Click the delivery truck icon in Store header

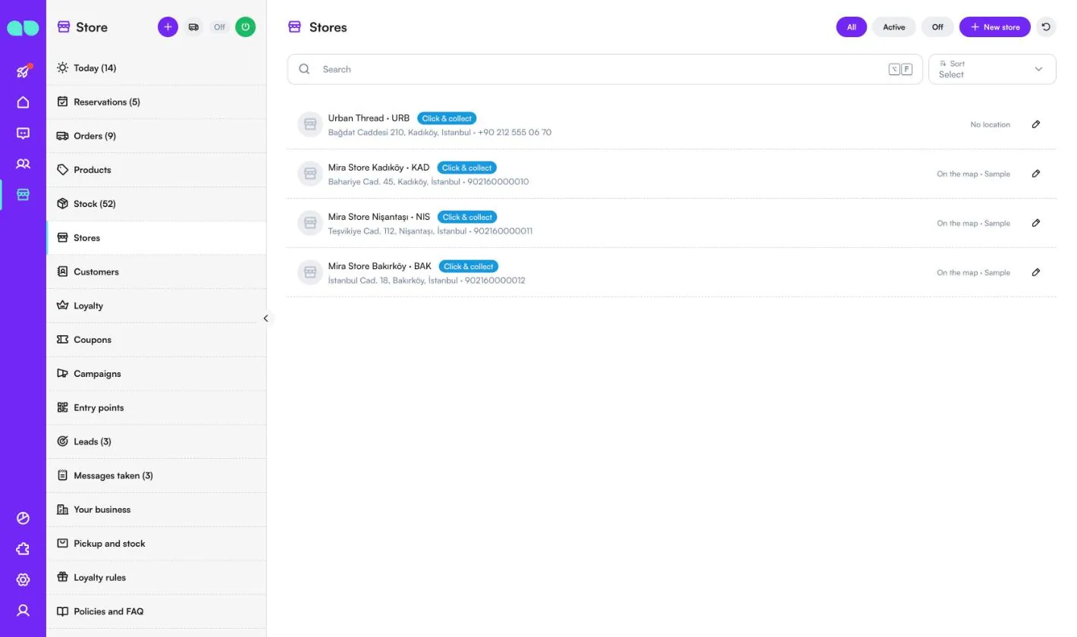pyautogui.click(x=193, y=27)
